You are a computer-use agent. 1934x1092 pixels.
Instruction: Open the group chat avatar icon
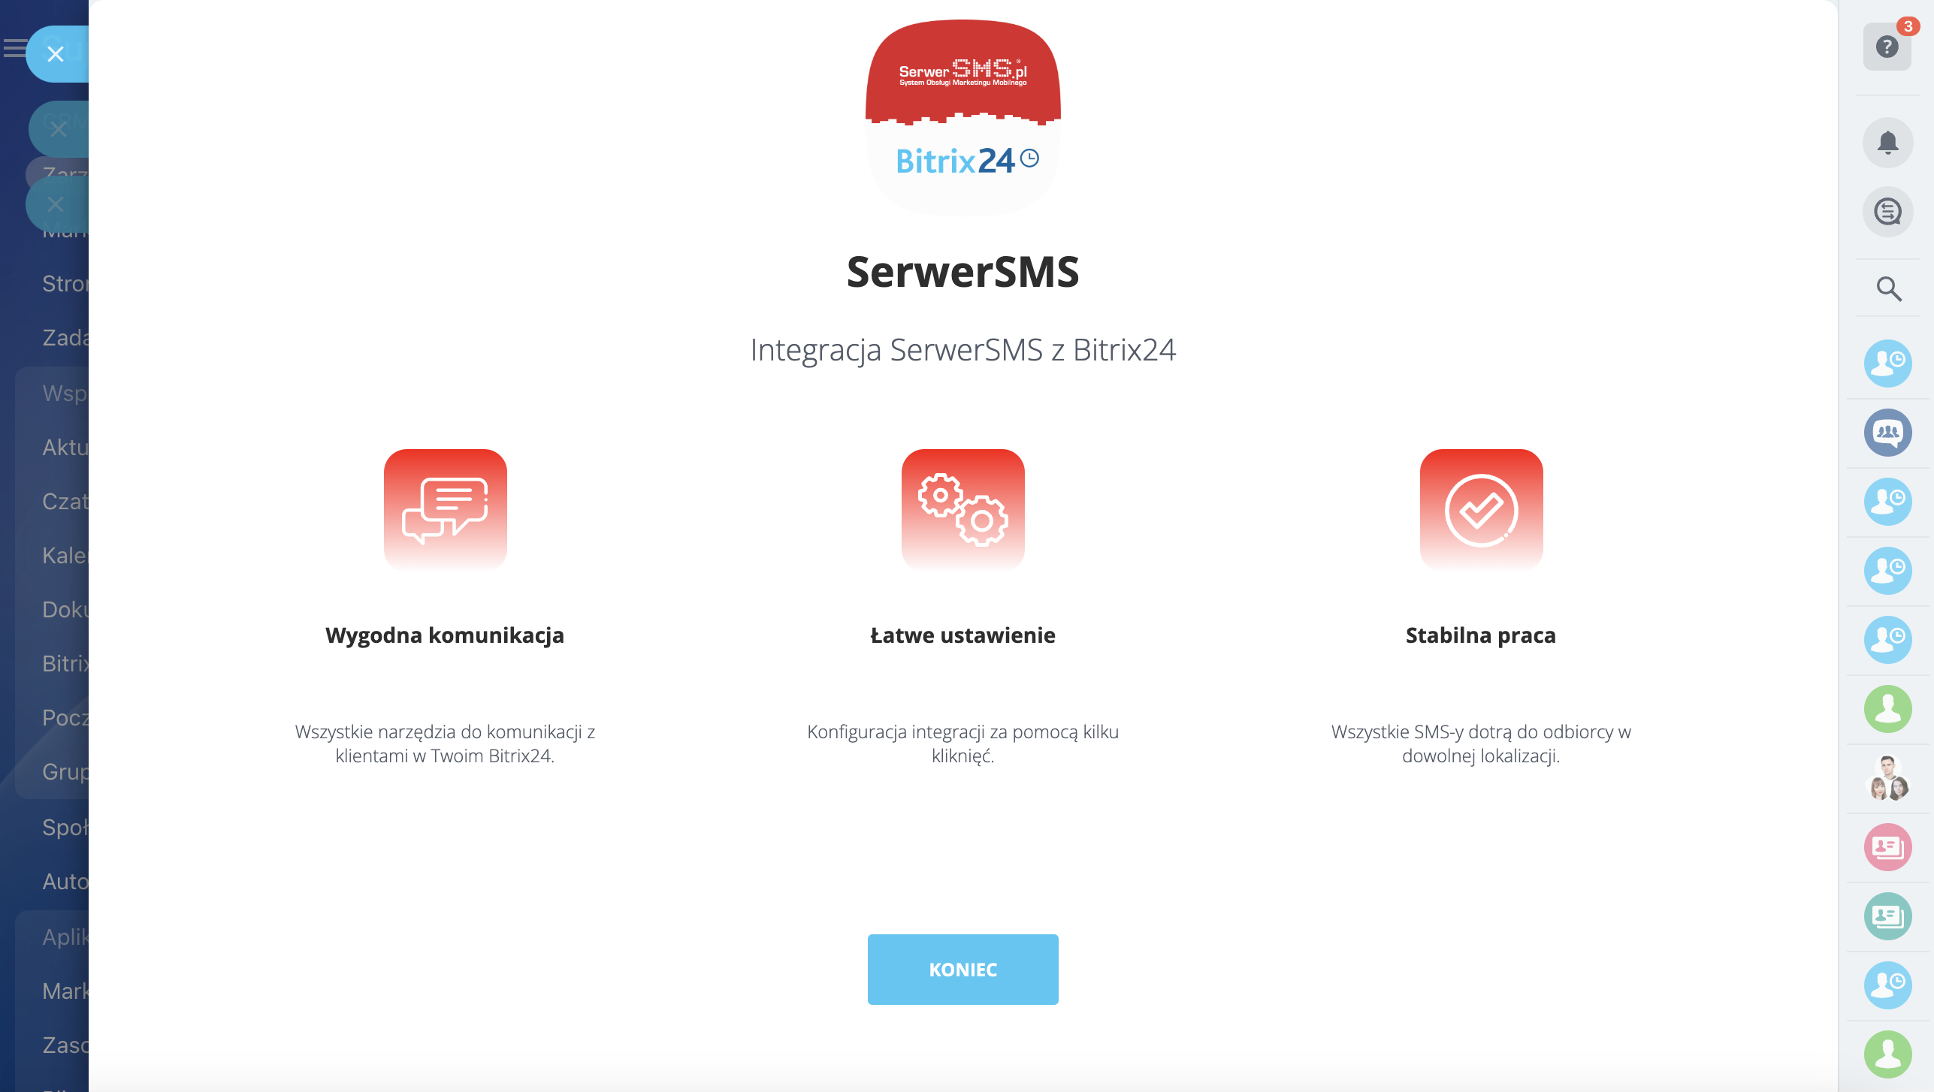pyautogui.click(x=1887, y=433)
